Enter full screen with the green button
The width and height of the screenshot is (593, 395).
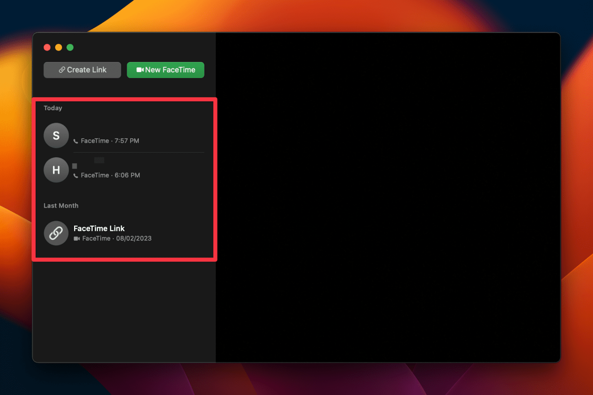(x=70, y=47)
